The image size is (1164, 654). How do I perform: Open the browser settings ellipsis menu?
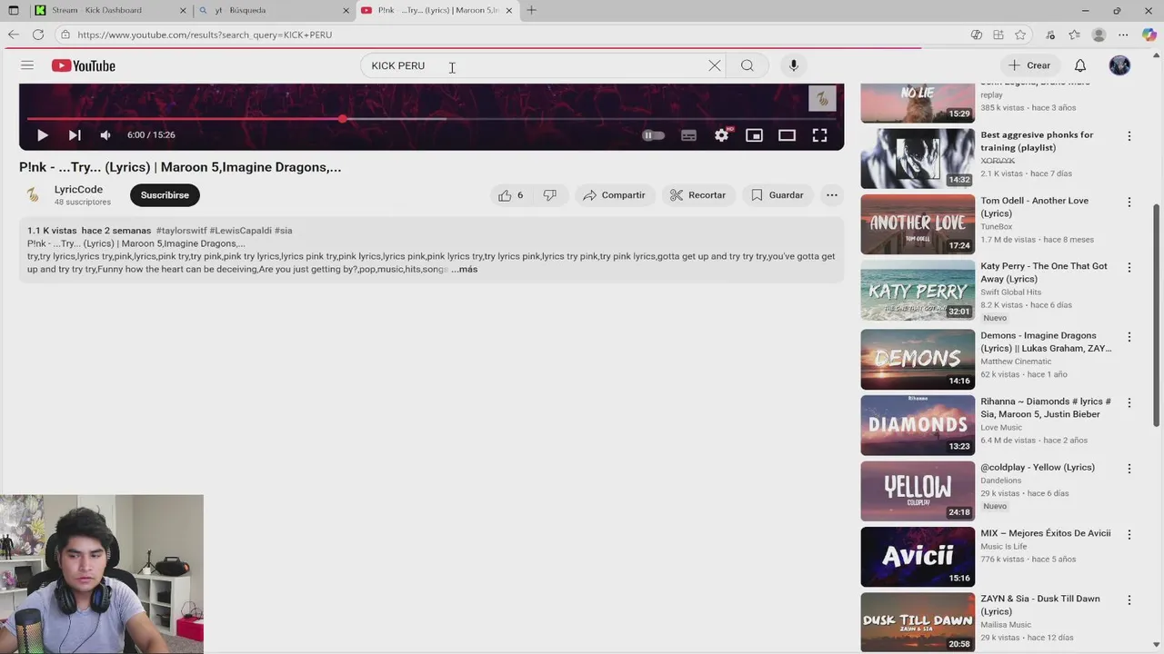point(1123,35)
